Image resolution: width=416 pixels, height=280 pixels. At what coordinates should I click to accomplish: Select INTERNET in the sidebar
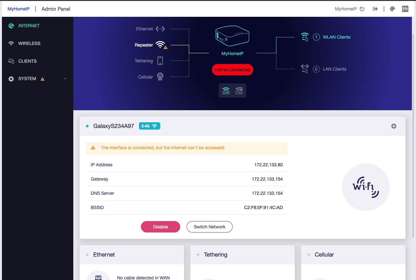(29, 26)
